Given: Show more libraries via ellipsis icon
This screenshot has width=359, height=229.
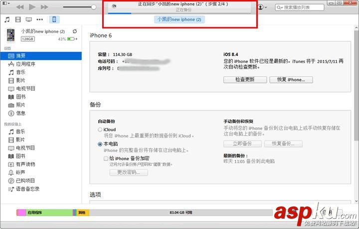Looking at the screenshot, I should pos(39,19).
